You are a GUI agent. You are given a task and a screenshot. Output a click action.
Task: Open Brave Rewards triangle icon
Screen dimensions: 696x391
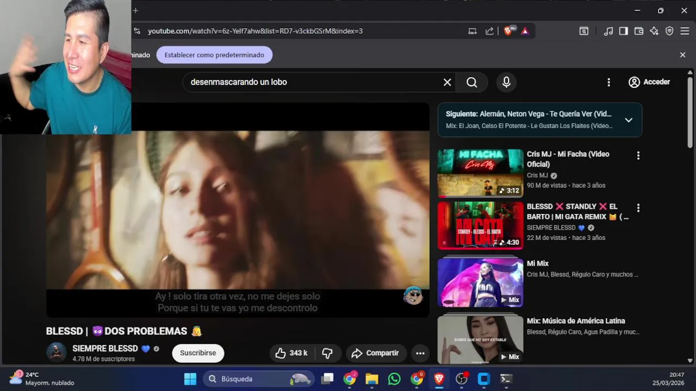tap(525, 31)
